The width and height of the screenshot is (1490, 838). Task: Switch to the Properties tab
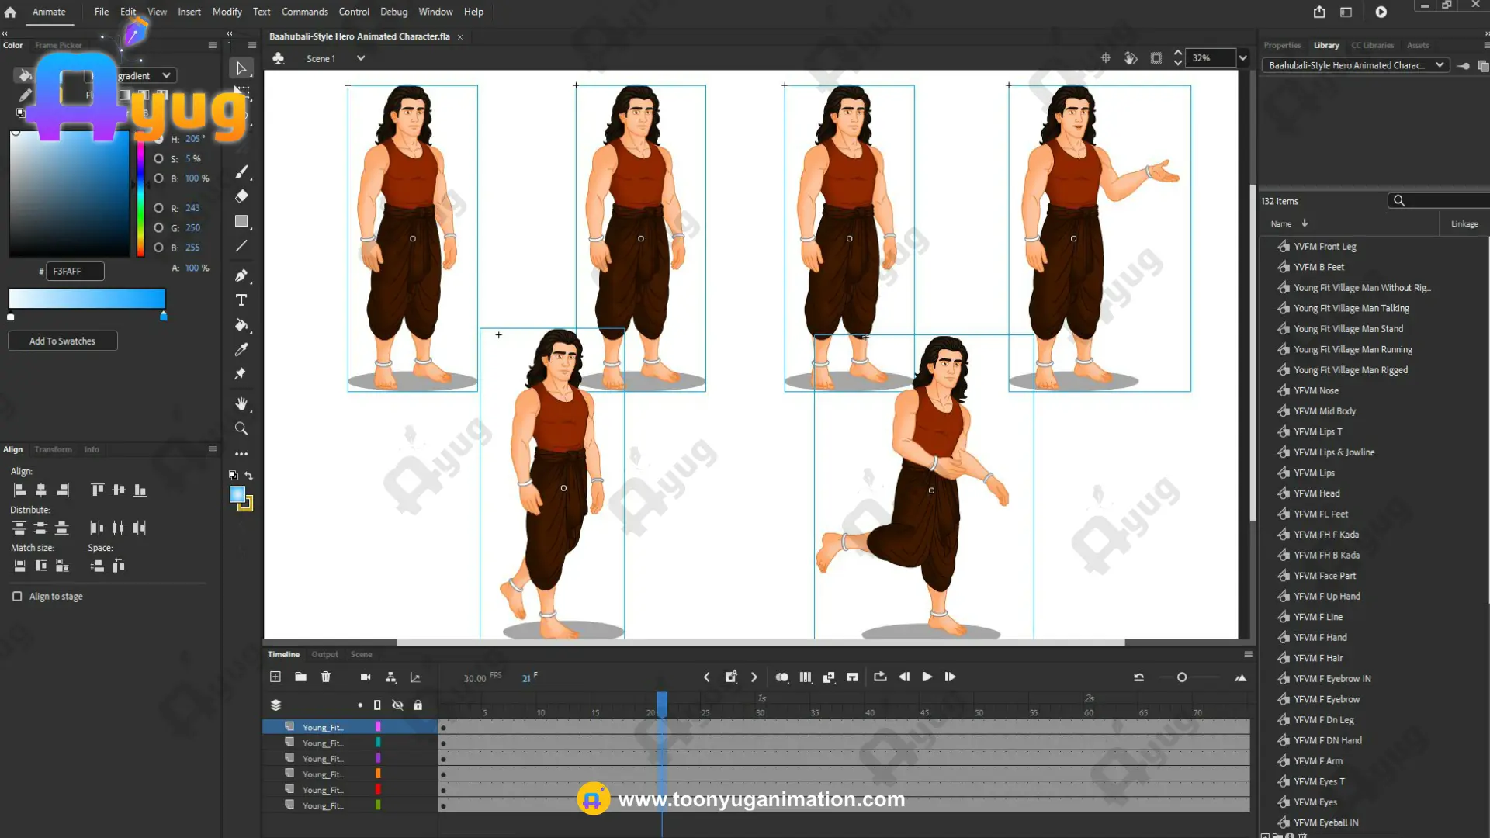[1282, 45]
